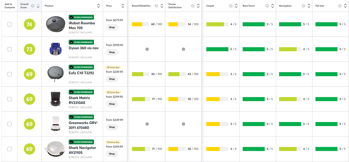
Task: Click CR Smart Buy tag on Shark Matrix
Action: pos(113,92)
